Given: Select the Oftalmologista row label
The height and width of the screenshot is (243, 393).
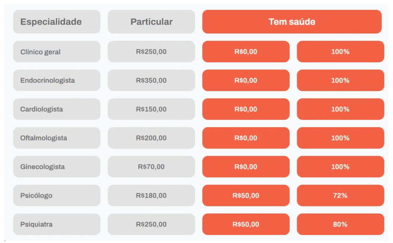Looking at the screenshot, I should tap(56, 138).
